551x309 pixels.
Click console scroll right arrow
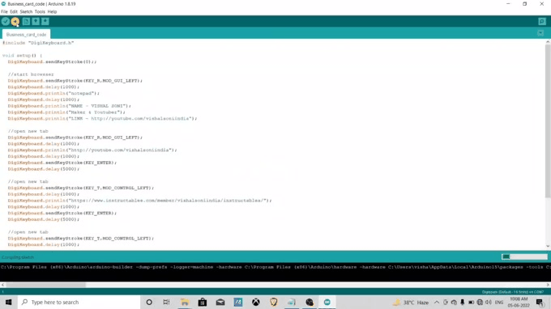548,285
